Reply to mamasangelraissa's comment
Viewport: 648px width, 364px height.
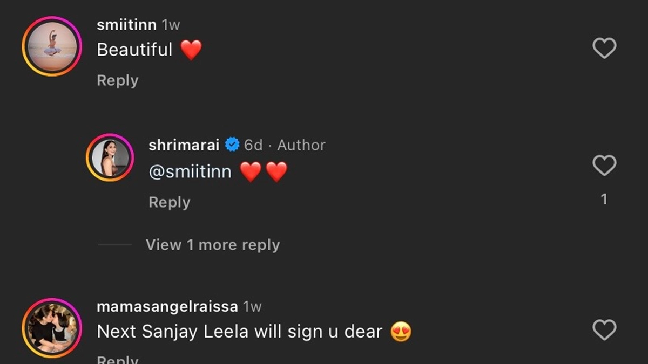118,359
